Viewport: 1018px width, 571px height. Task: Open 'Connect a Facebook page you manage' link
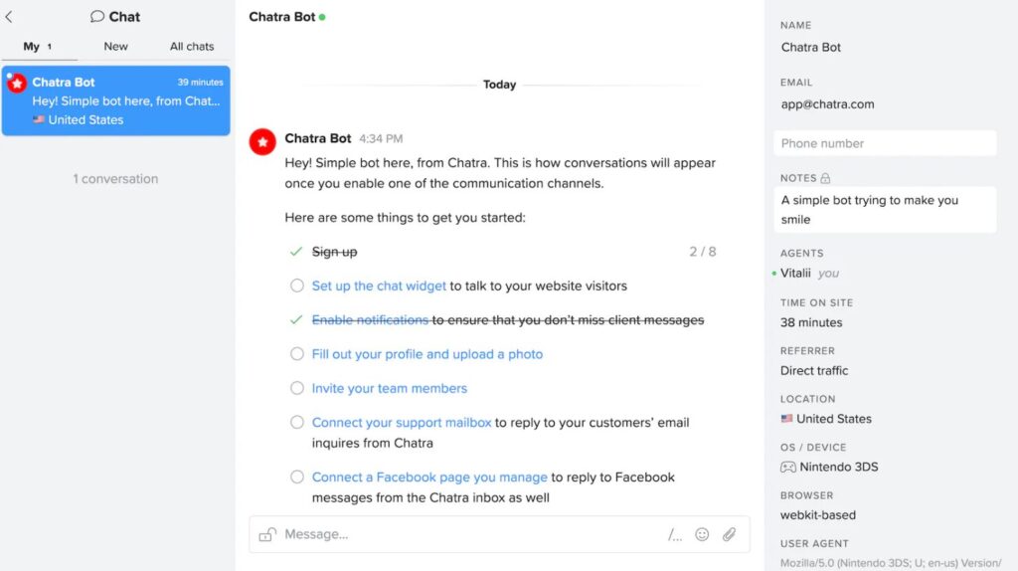429,477
